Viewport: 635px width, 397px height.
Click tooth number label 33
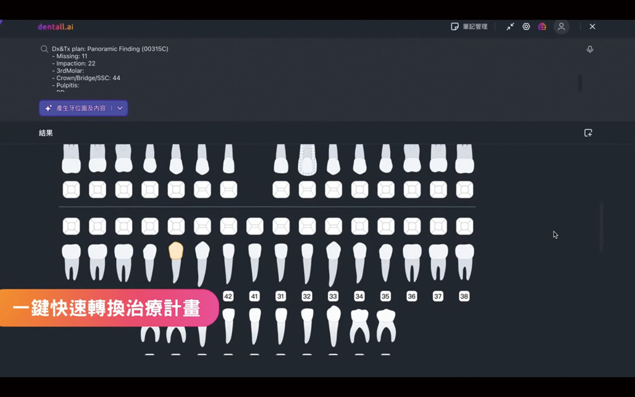tap(333, 296)
